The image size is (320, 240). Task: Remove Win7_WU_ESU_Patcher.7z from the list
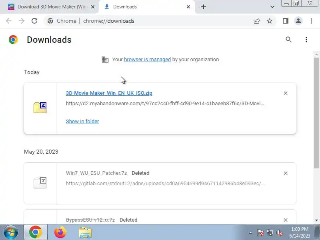click(286, 173)
